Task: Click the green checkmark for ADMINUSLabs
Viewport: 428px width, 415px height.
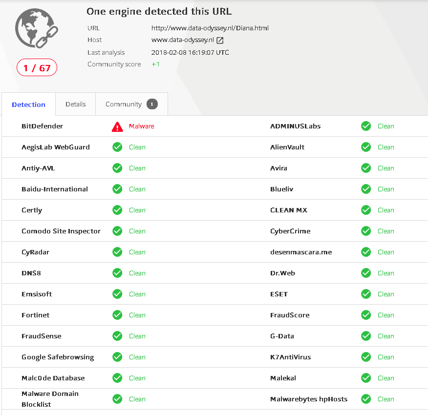Action: (366, 126)
